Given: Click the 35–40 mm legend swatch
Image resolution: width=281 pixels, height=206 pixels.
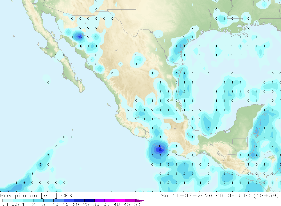Looking at the screenshot, I should click(110, 200).
